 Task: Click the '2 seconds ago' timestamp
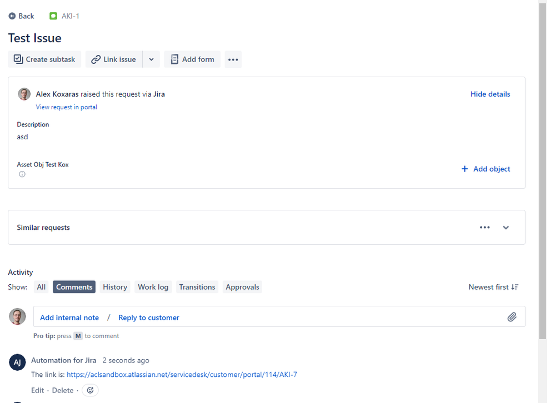click(x=126, y=360)
